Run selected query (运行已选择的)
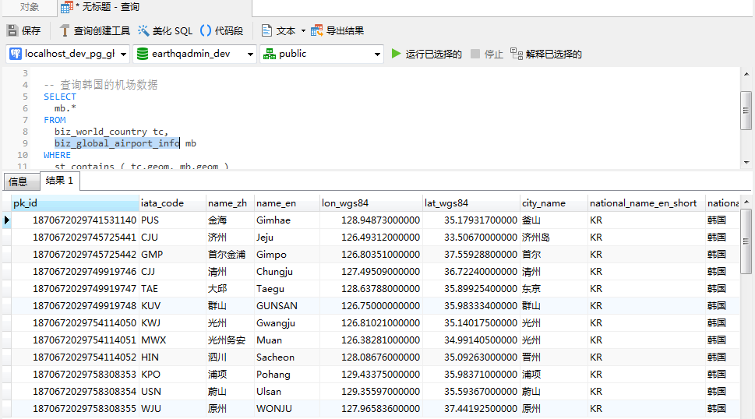 (427, 54)
